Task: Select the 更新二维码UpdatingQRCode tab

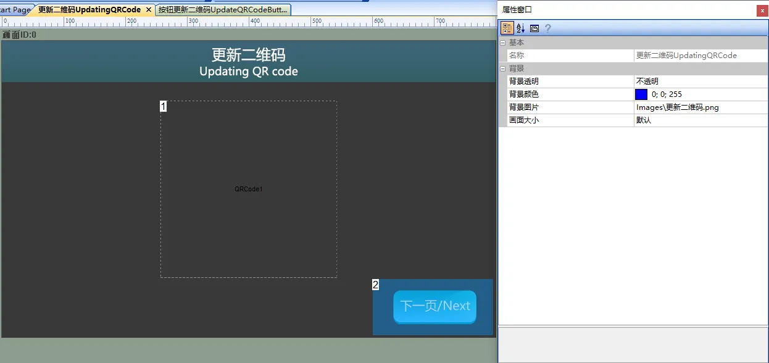Action: (89, 10)
